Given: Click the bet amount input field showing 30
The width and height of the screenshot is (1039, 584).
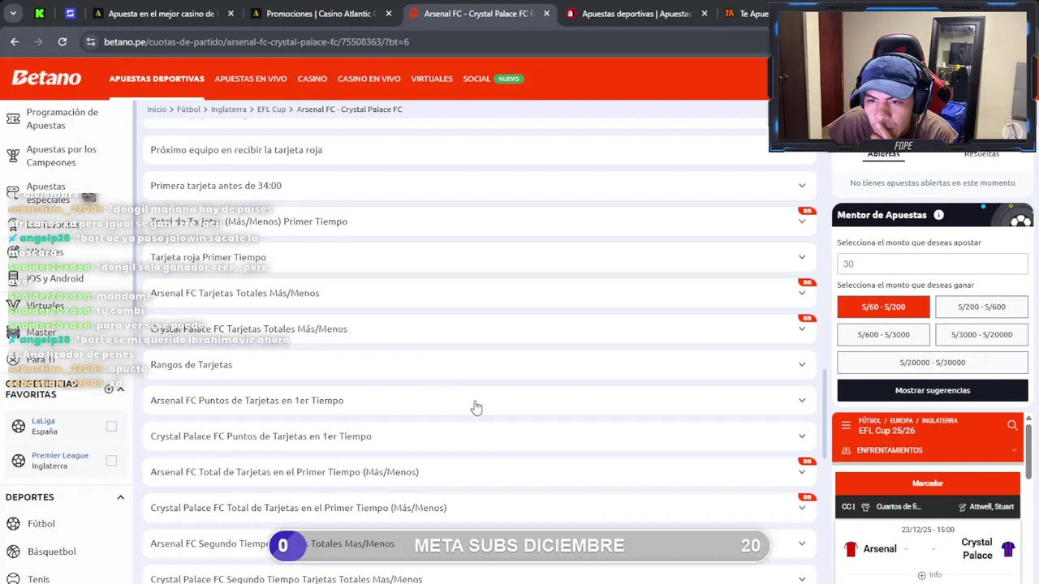Looking at the screenshot, I should pos(932,264).
